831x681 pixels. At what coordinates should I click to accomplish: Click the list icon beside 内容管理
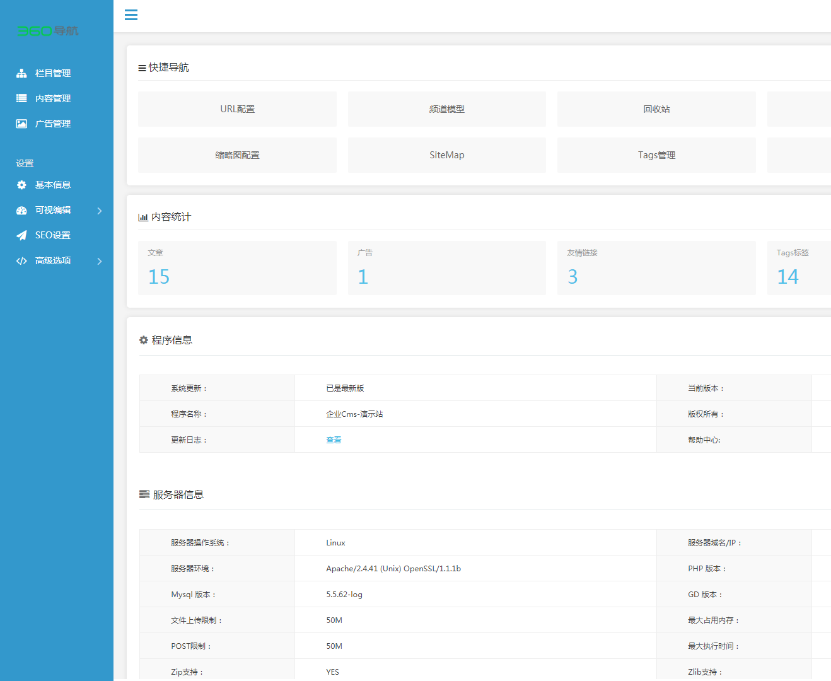click(x=21, y=98)
